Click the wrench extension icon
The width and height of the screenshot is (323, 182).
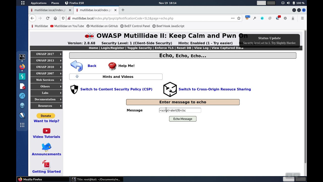[255, 18]
